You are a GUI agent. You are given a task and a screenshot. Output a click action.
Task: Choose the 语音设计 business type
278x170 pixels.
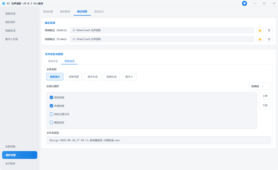[x=55, y=76]
